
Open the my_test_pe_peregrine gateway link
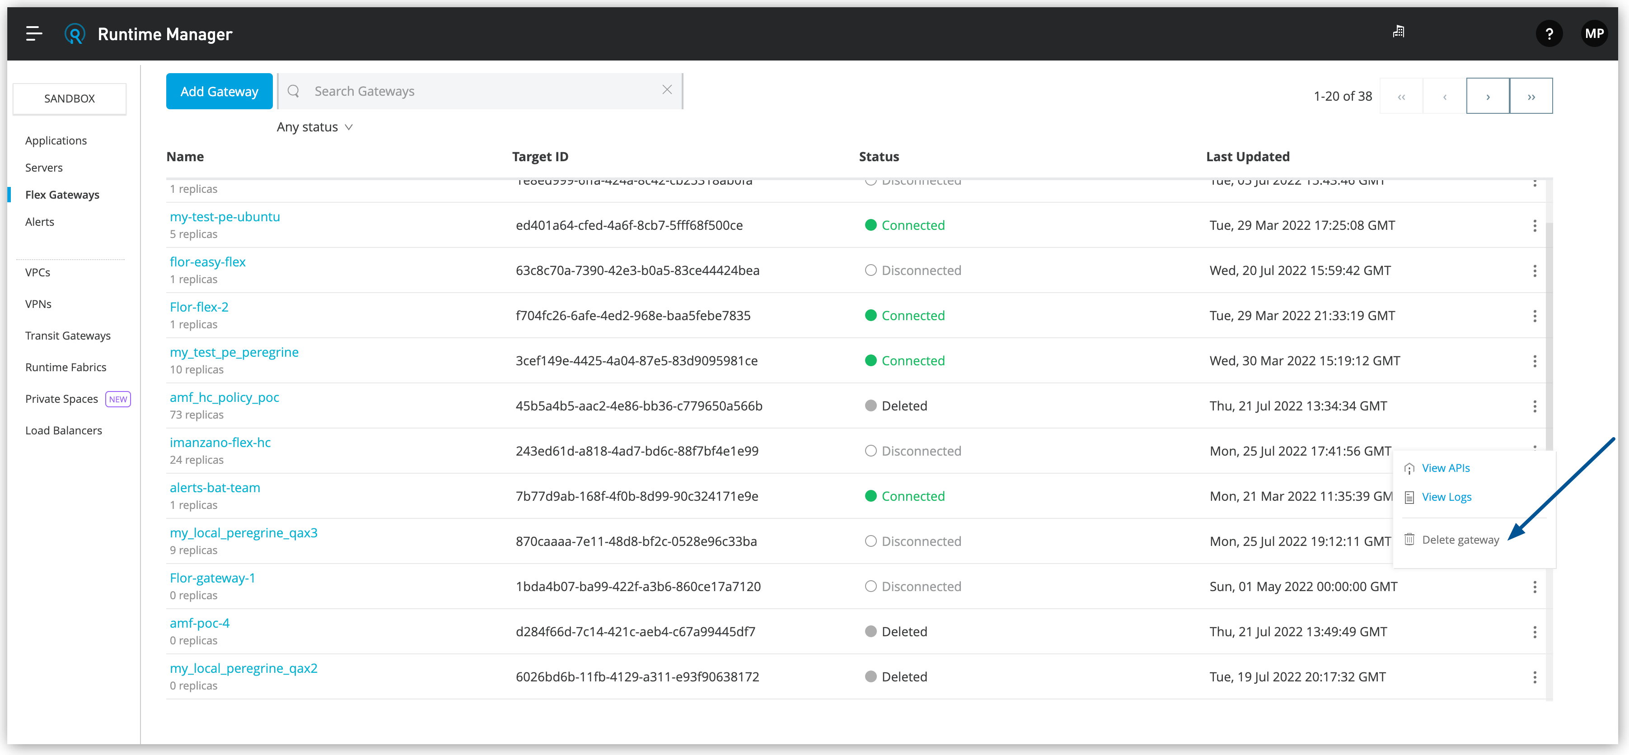[234, 352]
